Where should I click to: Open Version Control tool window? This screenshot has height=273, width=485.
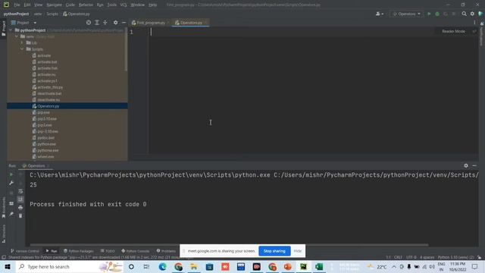pyautogui.click(x=25, y=251)
